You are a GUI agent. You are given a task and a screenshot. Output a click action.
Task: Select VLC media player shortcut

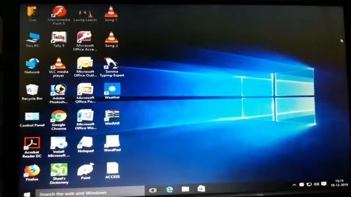click(x=59, y=67)
